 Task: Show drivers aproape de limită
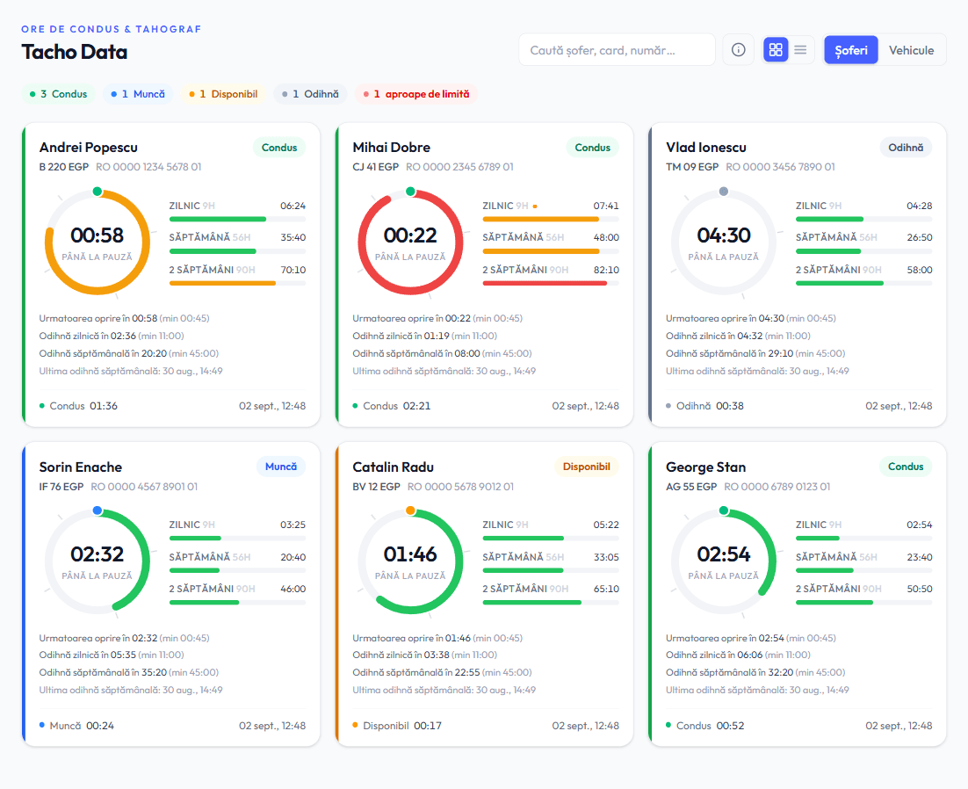[416, 94]
